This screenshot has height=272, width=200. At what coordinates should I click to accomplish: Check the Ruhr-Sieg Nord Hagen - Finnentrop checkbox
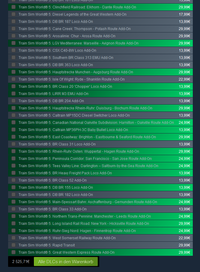pyautogui.click(x=13, y=231)
